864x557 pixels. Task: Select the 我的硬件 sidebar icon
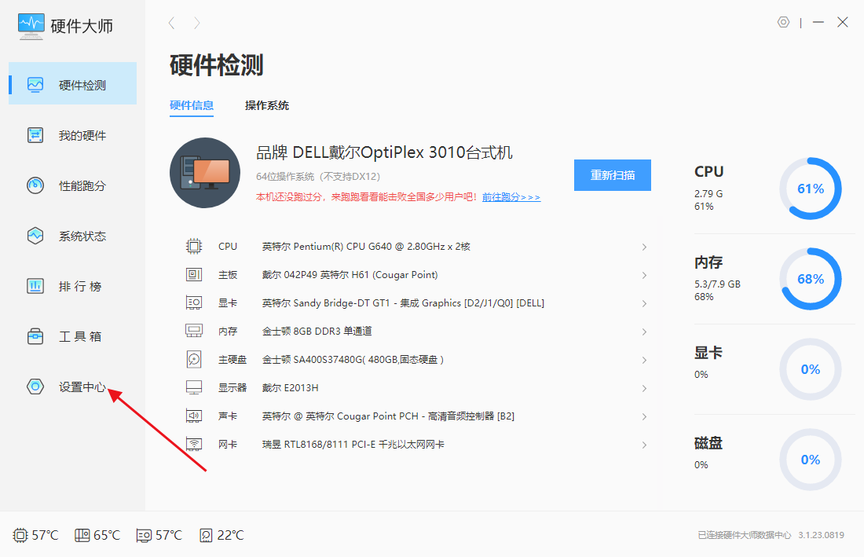pyautogui.click(x=35, y=135)
